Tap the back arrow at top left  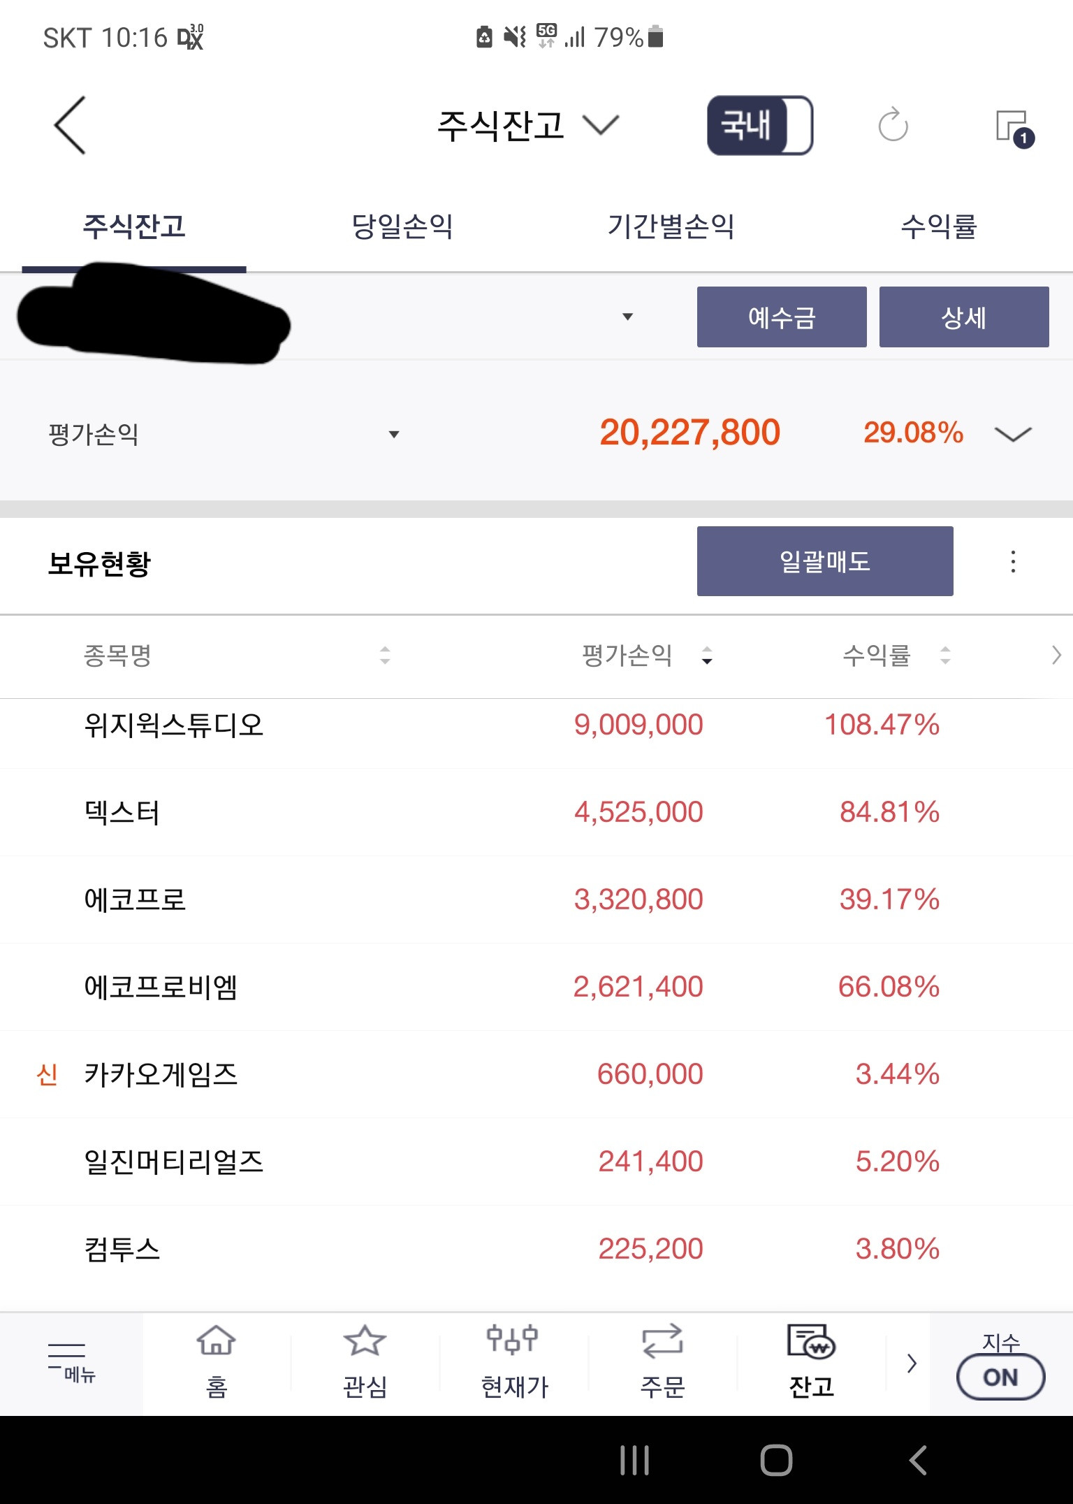pos(70,126)
